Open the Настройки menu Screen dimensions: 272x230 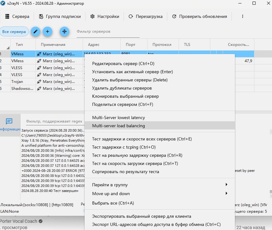pyautogui.click(x=105, y=16)
